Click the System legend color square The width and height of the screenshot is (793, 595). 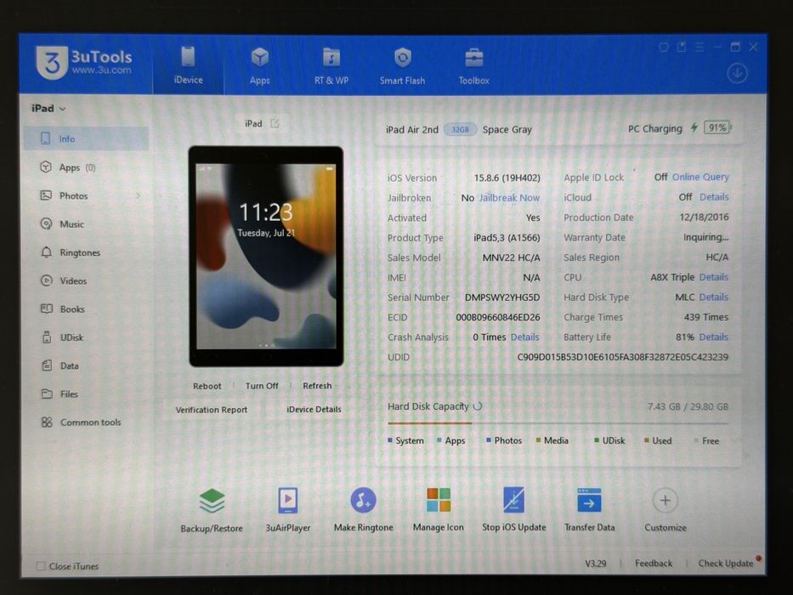pos(390,440)
